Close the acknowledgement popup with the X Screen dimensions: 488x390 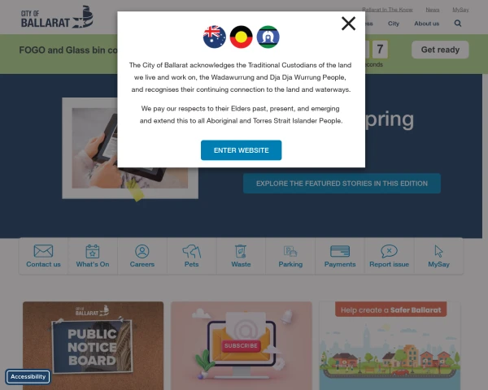[348, 24]
